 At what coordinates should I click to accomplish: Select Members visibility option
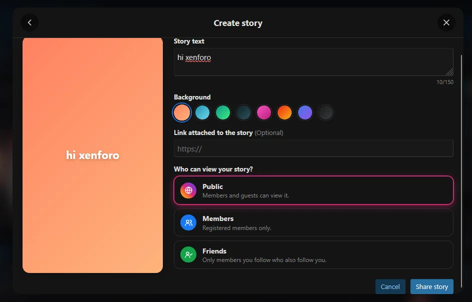pyautogui.click(x=313, y=222)
